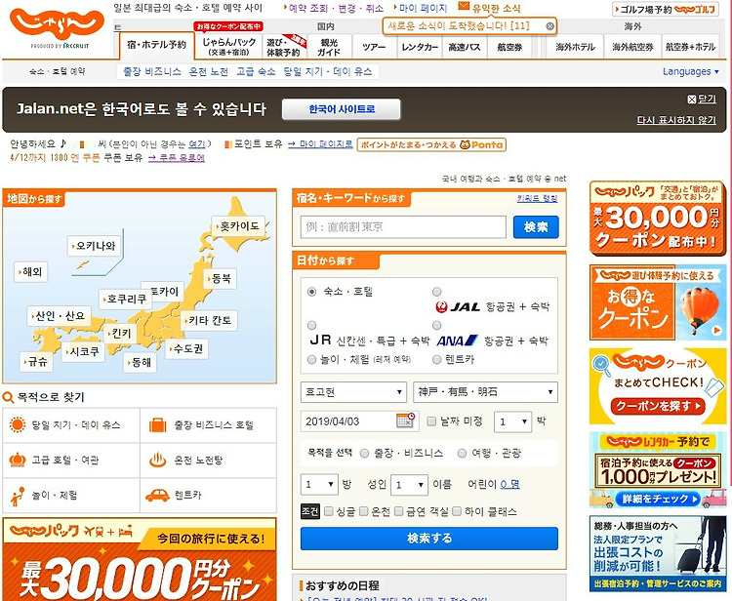Select 놀이·체험 leisure radio option

(x=312, y=359)
